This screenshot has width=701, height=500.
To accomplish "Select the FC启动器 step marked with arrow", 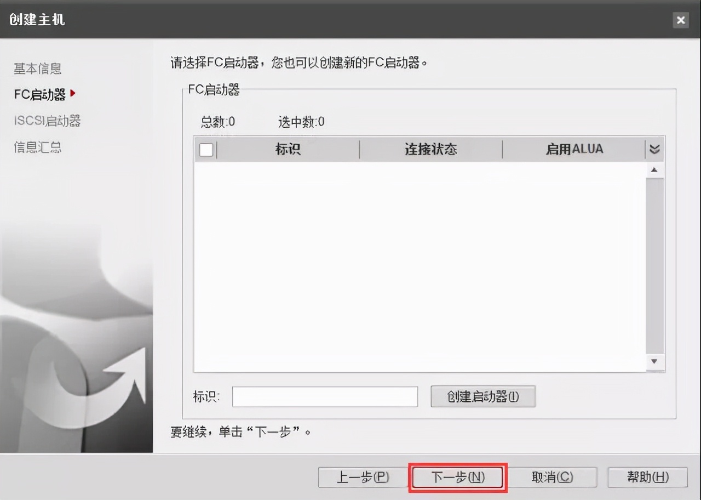I will click(x=39, y=94).
